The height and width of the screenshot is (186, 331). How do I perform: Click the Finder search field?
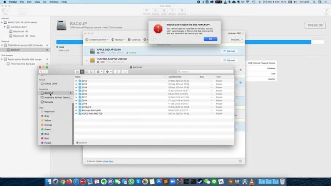pyautogui.click(x=205, y=72)
